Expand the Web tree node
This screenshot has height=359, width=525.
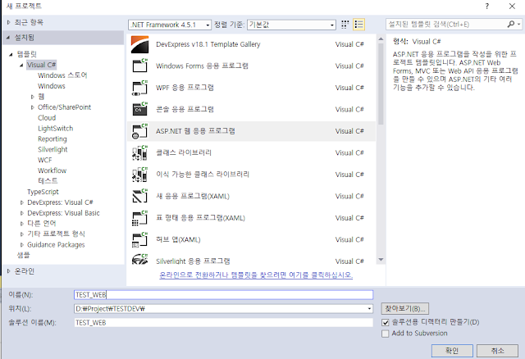pyautogui.click(x=33, y=97)
